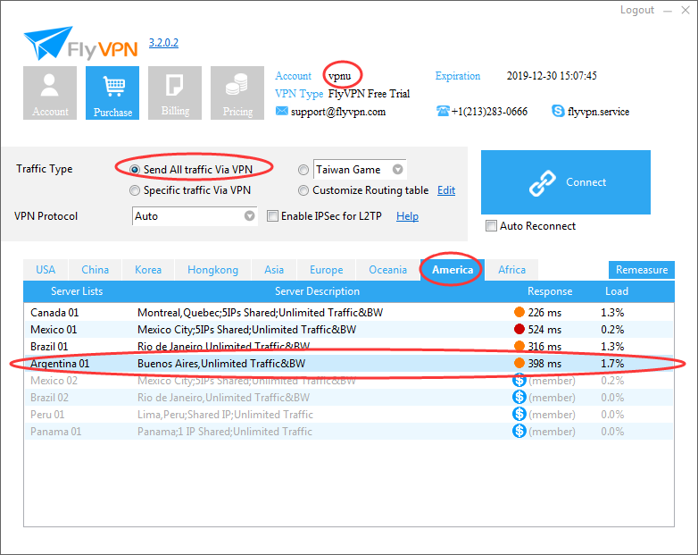Image resolution: width=698 pixels, height=555 pixels.
Task: Open the Help link for IPSec
Action: [407, 216]
